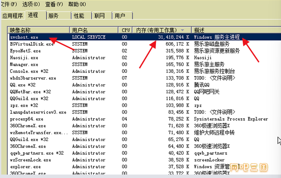Select the EGVirtualDisk.exe process
281x178 pixels.
pyautogui.click(x=32, y=44)
